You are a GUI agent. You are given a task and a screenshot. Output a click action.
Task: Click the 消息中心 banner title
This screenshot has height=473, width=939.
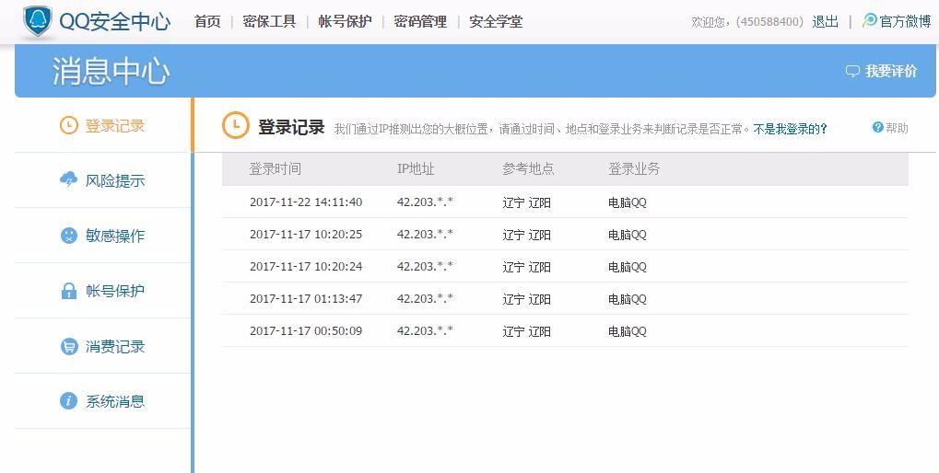tap(111, 71)
